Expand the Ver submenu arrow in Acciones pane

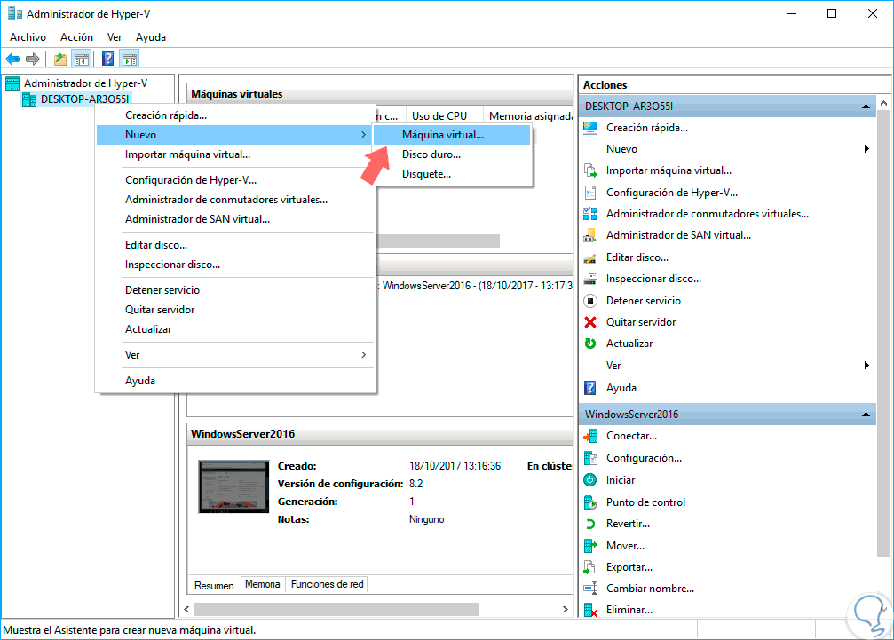[866, 366]
